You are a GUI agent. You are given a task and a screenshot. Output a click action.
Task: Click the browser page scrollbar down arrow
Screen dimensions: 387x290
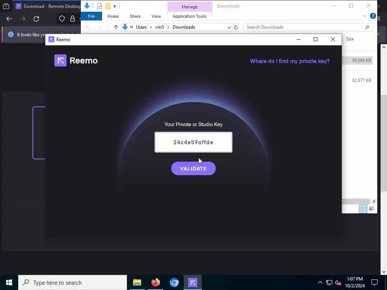(x=384, y=272)
